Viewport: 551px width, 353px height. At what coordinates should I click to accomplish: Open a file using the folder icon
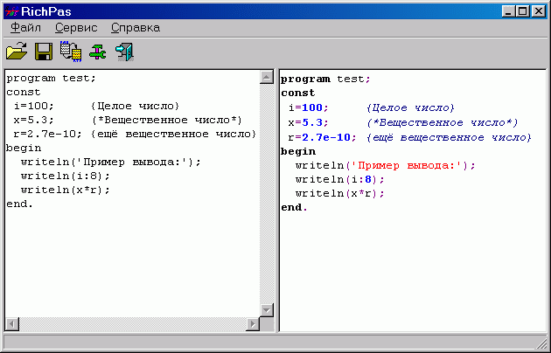point(17,52)
